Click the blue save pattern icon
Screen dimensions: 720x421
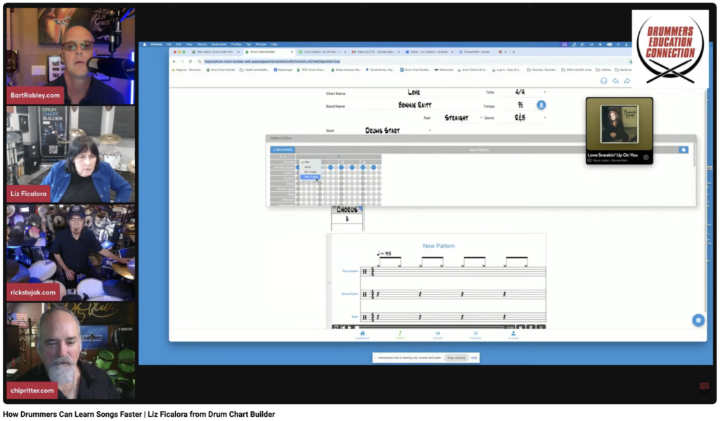click(683, 150)
